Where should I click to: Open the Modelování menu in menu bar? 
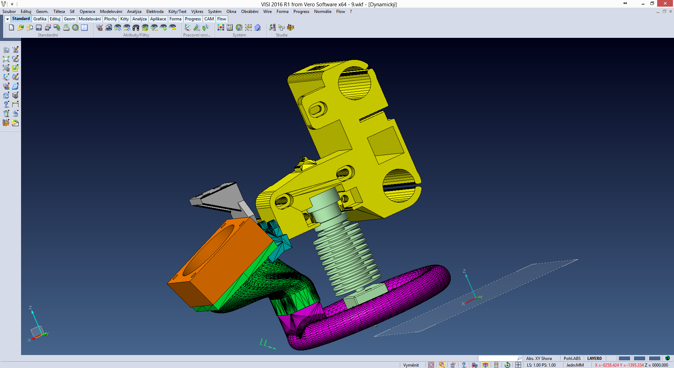pyautogui.click(x=111, y=12)
